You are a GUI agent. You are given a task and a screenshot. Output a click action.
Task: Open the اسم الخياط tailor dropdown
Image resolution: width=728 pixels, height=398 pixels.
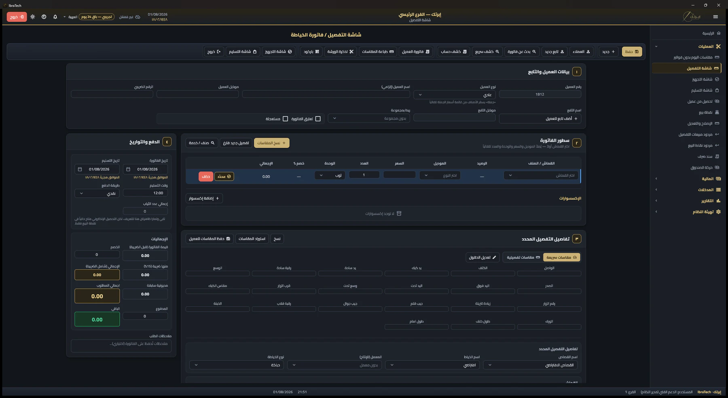[x=432, y=365]
